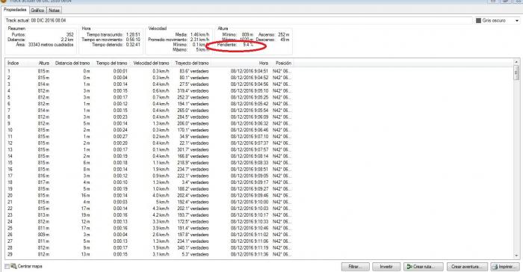This screenshot has width=523, height=272.
Task: Click Tiempo transcurrido value 1:28:51
Action: tap(133, 34)
